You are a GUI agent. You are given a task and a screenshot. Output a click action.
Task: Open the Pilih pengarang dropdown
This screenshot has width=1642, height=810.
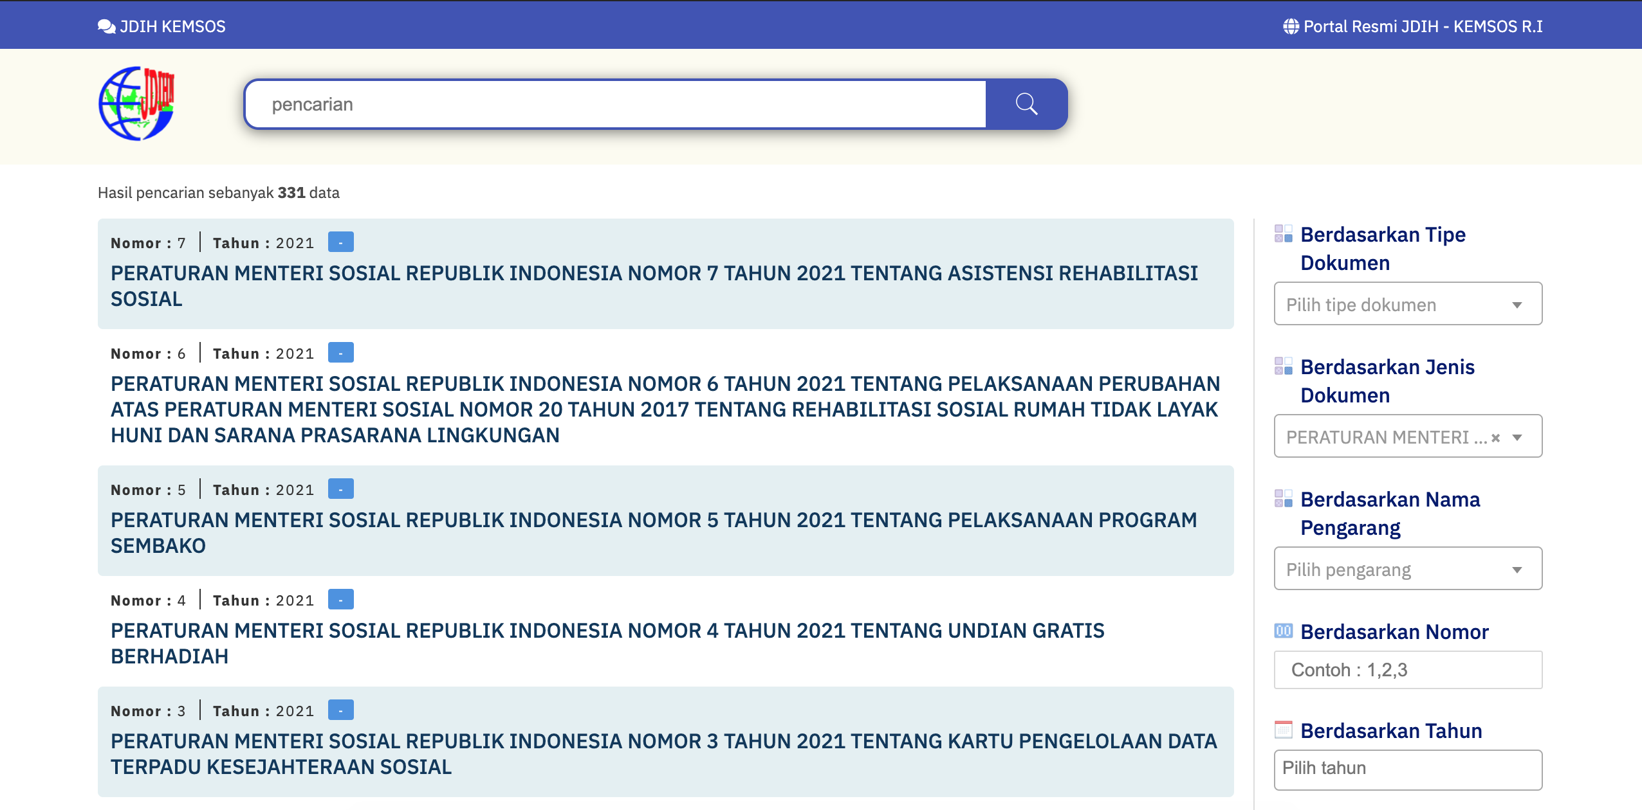point(1408,569)
